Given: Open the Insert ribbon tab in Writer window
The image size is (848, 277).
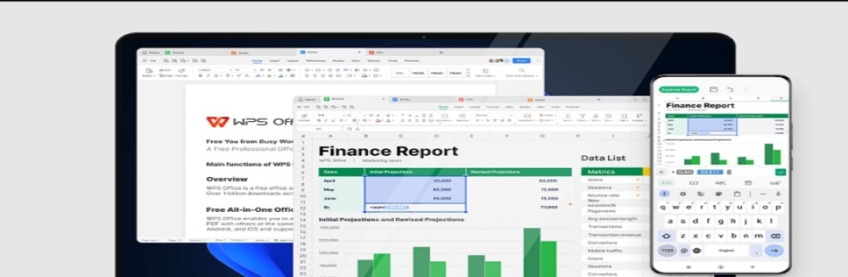Looking at the screenshot, I should (274, 61).
